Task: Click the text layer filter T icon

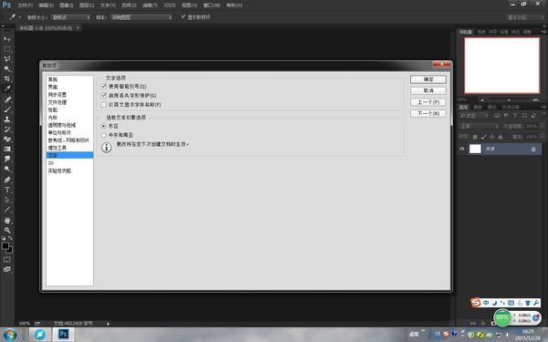Action: (515, 116)
